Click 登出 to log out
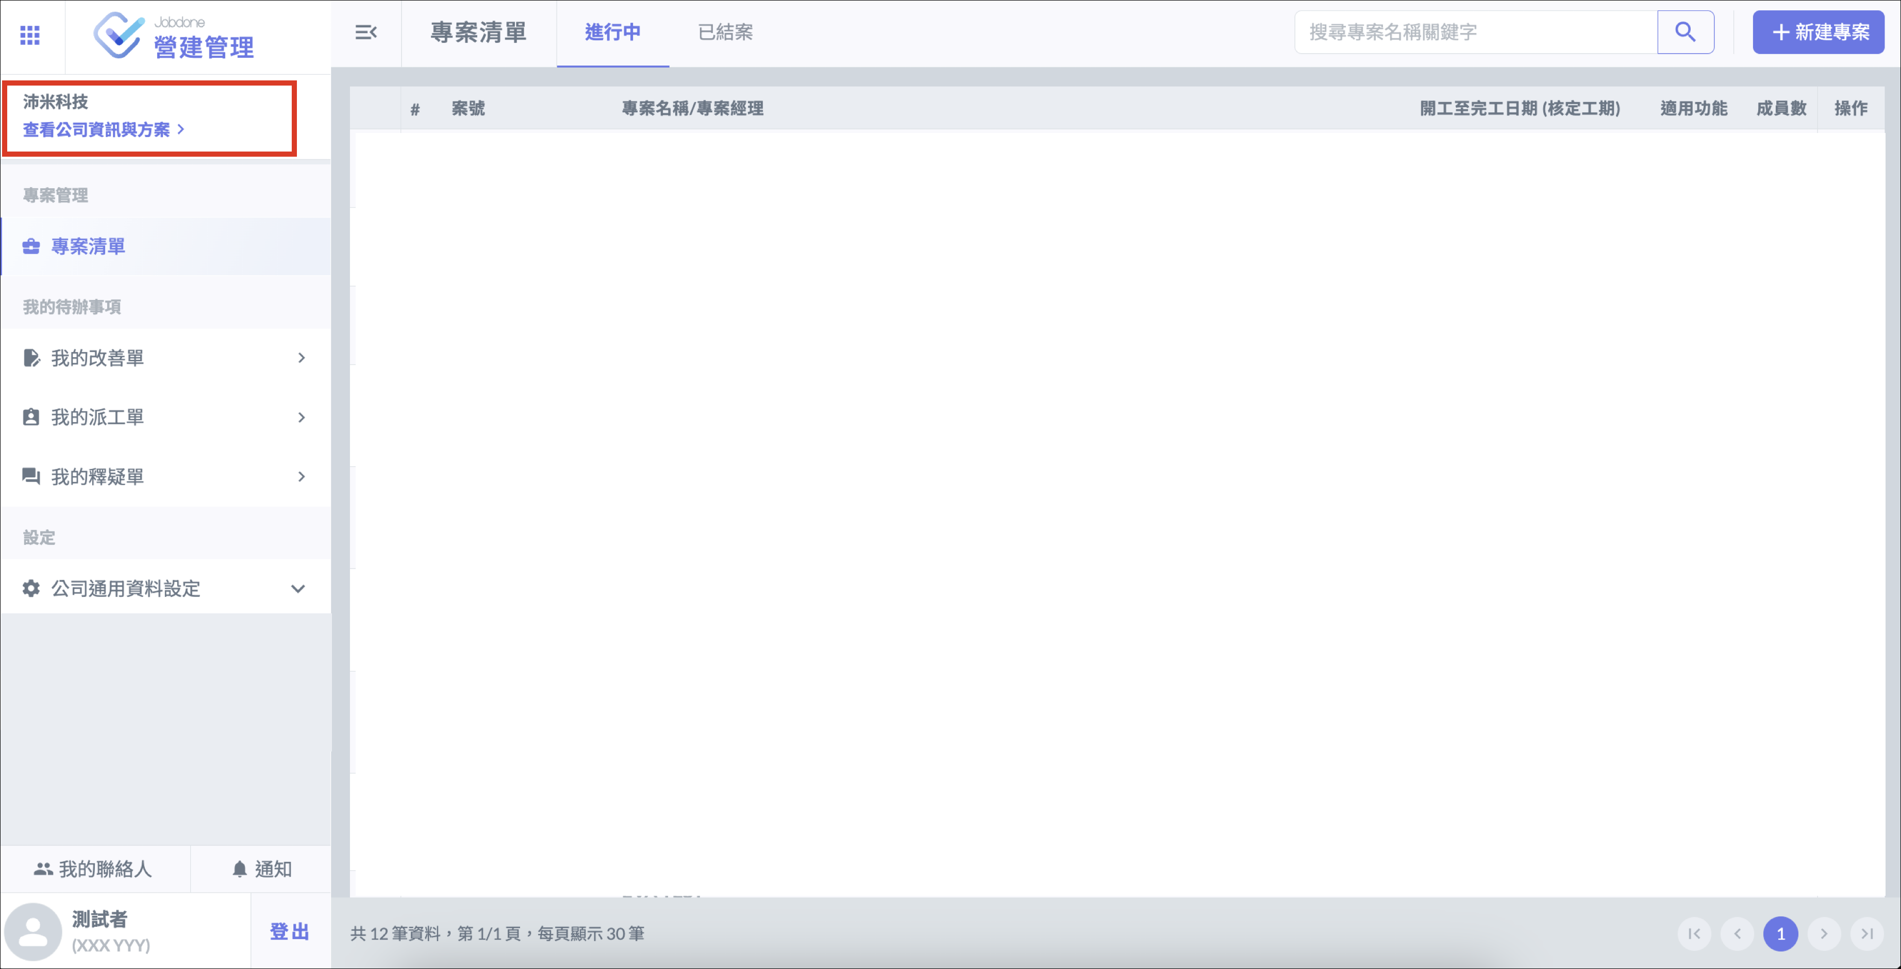This screenshot has height=969, width=1901. (x=289, y=931)
